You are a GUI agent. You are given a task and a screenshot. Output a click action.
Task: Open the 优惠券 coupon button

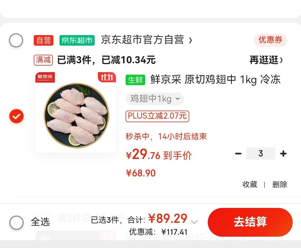tap(271, 40)
